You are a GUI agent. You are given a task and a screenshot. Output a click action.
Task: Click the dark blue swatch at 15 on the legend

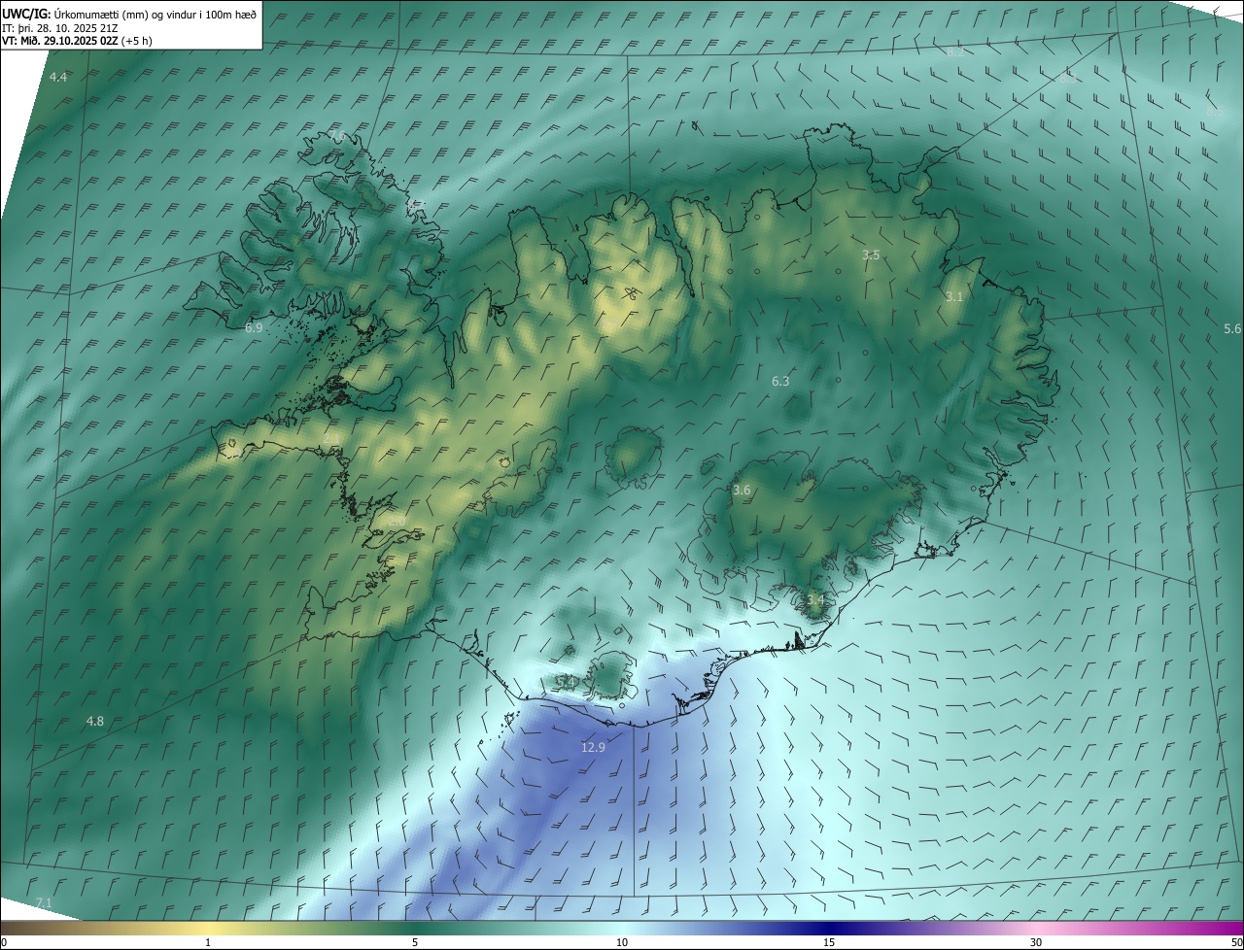tap(829, 928)
